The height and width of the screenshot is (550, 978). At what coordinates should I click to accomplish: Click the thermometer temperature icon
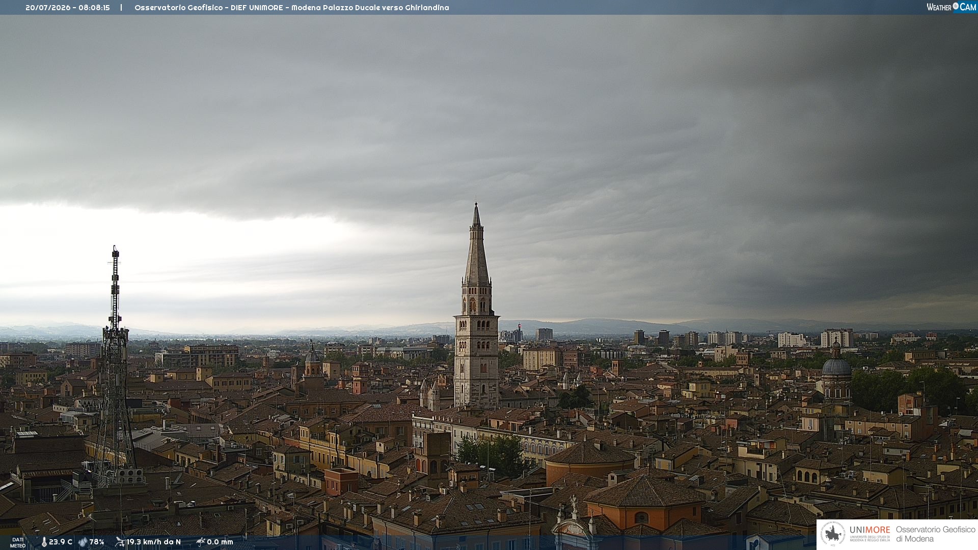(44, 542)
